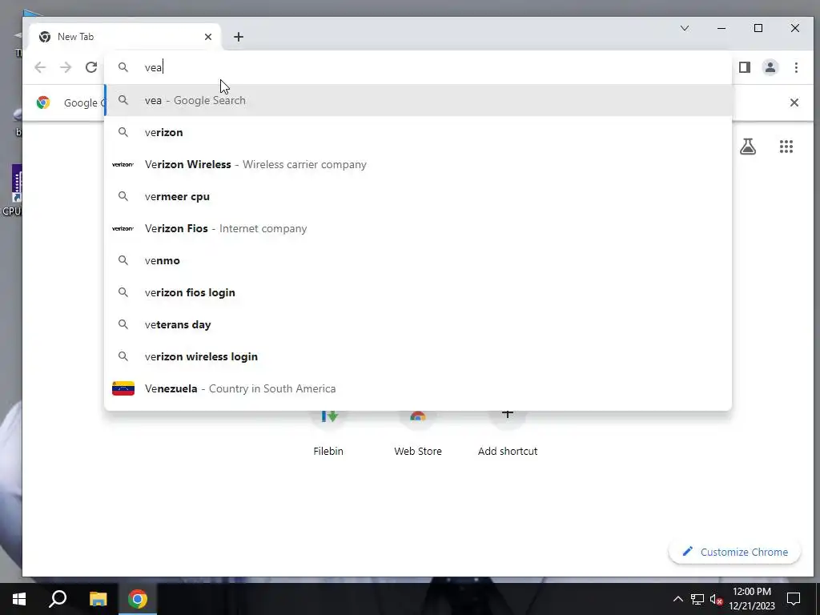The height and width of the screenshot is (615, 820).
Task: Open the Filebin shortcut
Action: 328,433
